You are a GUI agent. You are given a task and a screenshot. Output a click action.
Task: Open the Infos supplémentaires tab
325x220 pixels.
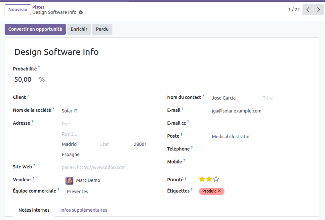(x=84, y=210)
